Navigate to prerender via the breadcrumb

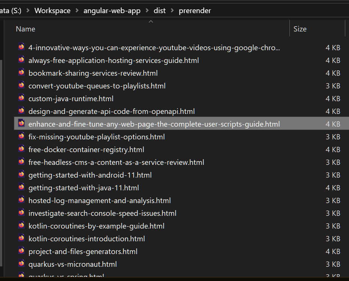(x=195, y=10)
